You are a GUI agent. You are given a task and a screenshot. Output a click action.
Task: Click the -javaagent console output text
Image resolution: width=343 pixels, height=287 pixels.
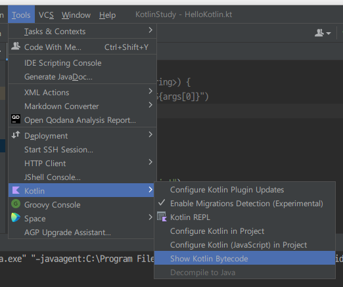pos(93,259)
